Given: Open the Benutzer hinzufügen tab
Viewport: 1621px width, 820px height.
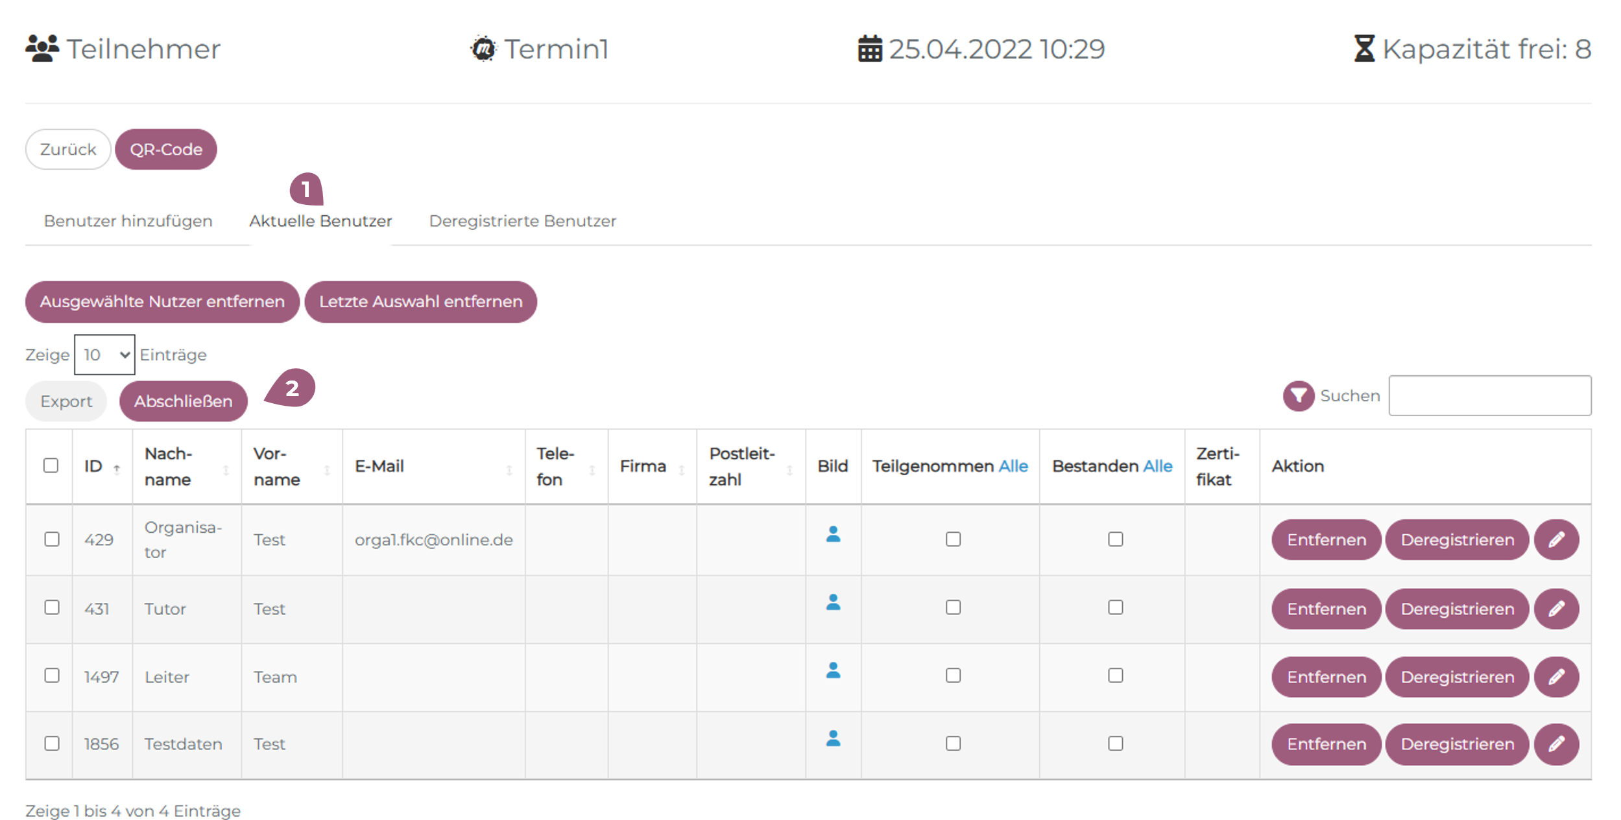Looking at the screenshot, I should point(128,221).
